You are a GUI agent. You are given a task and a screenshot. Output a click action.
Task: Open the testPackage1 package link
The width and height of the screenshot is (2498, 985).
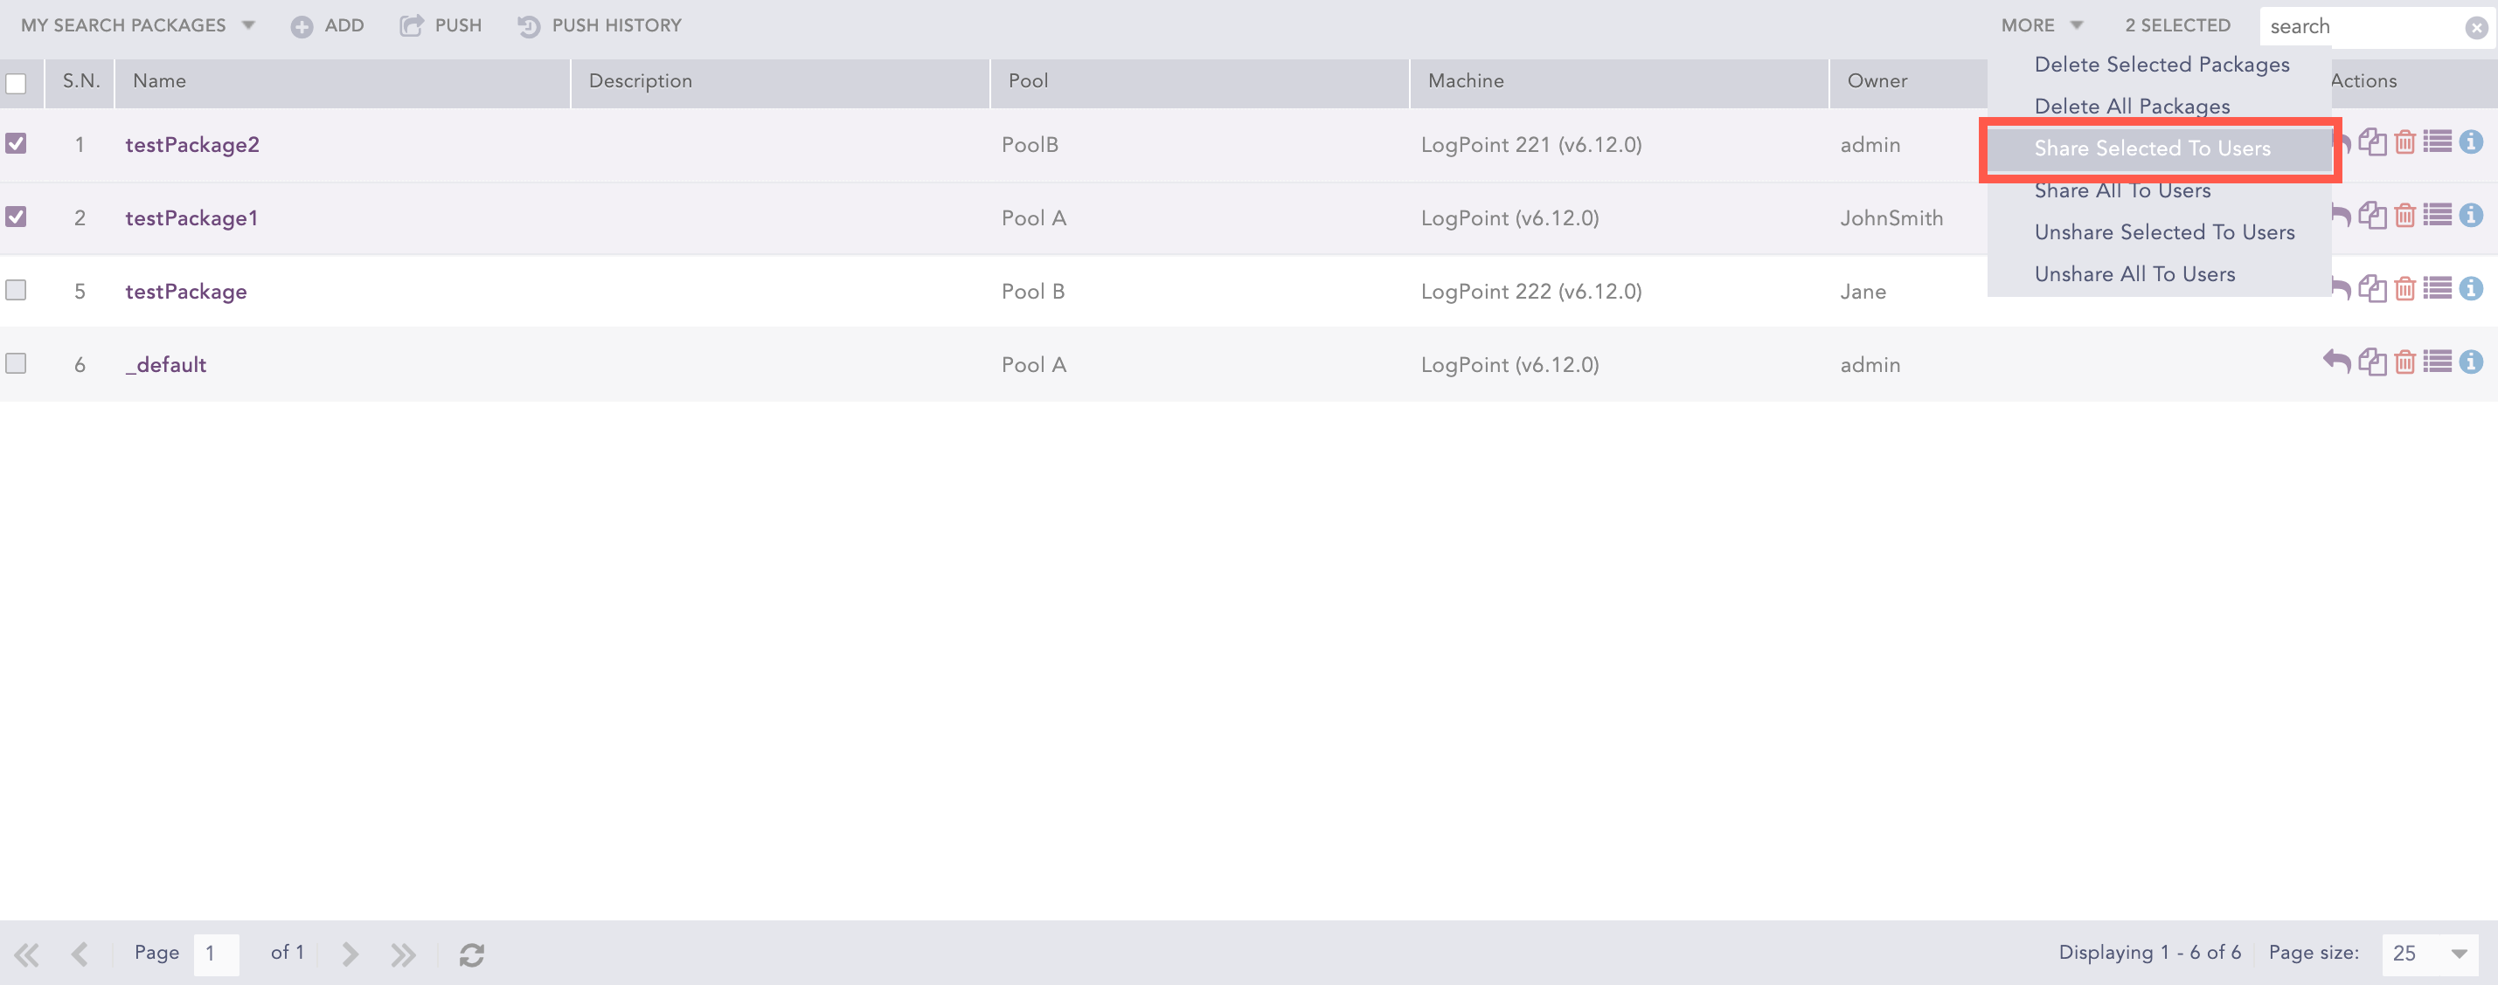tap(191, 218)
